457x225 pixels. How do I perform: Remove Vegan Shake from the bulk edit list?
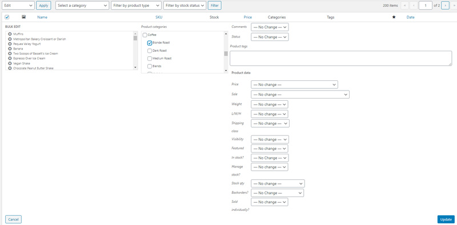point(10,63)
